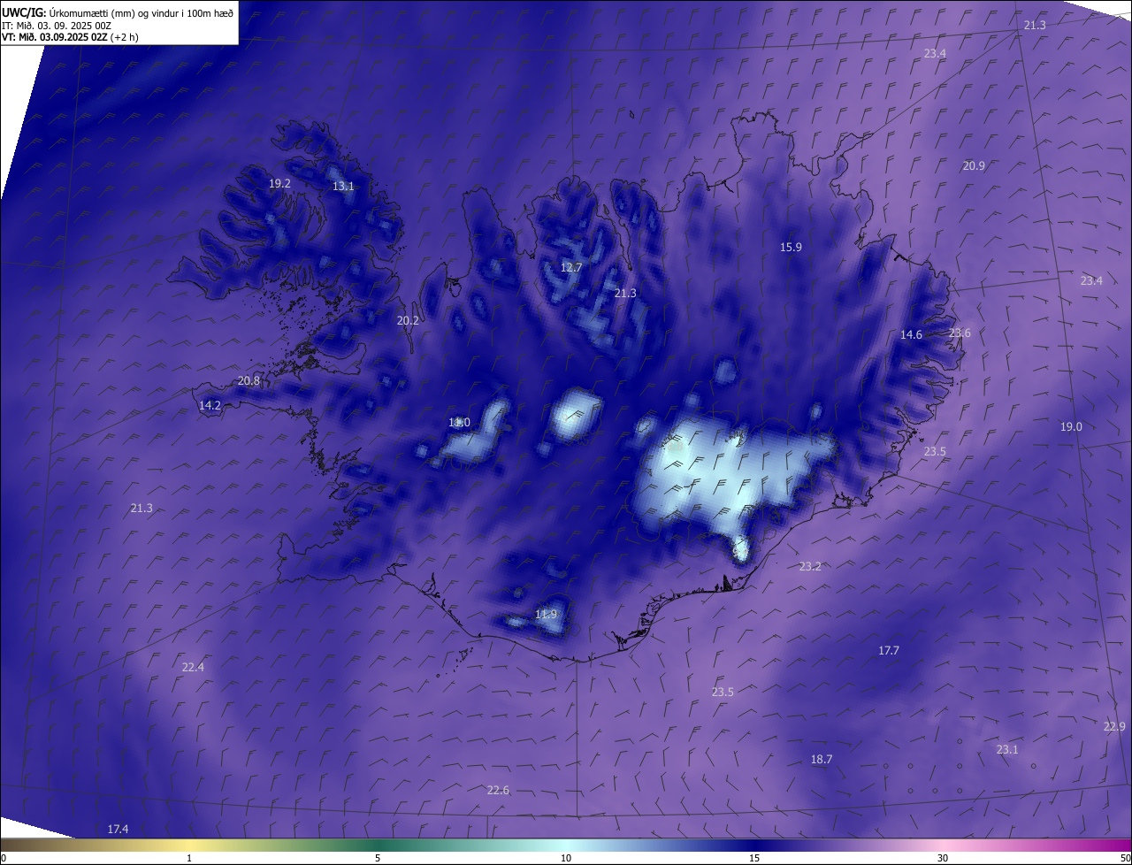Viewport: 1132px width, 865px height.
Task: Click the 17.4 value label
Action: pyautogui.click(x=118, y=830)
